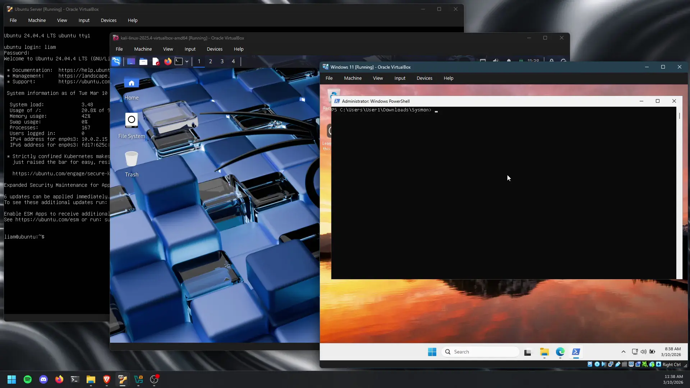Open Trash on Kali desktop
The image size is (690, 388).
tap(132, 164)
